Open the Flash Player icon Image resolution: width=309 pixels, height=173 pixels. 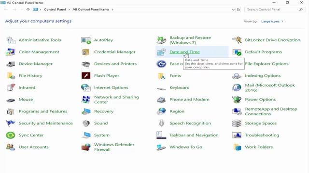[x=86, y=75]
